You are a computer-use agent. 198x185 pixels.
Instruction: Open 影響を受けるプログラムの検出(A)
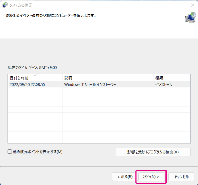click(153, 152)
